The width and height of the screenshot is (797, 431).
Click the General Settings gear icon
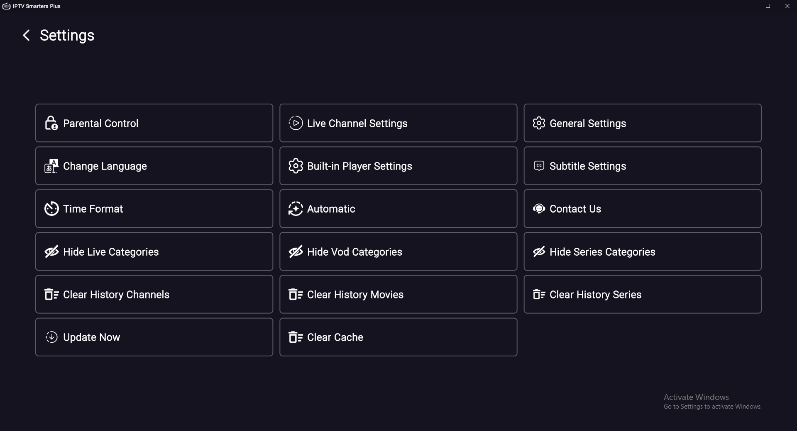pos(539,123)
